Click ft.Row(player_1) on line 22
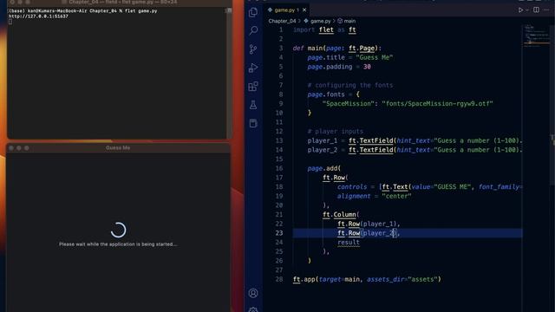Screen dimensions: 555x312 (367, 224)
